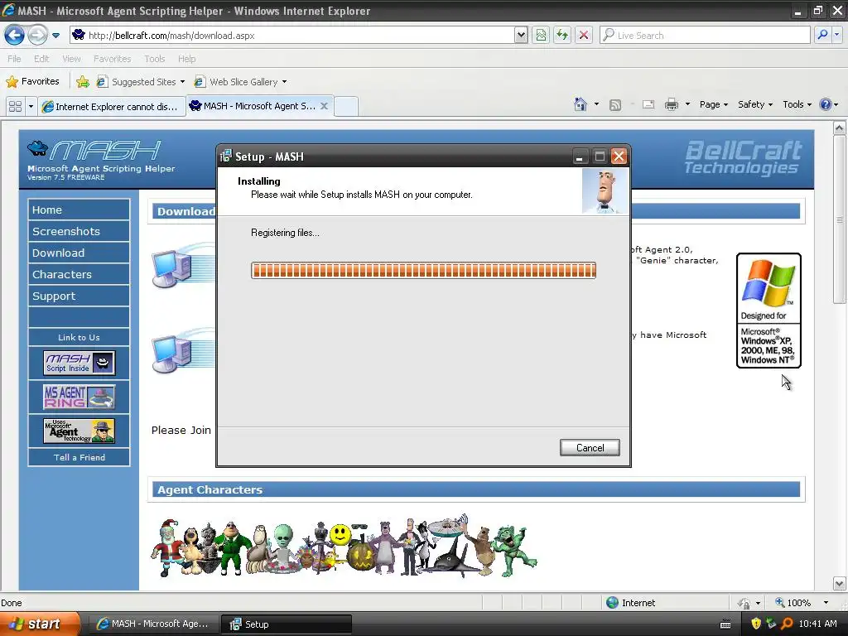
Task: Open the Tools menu in menu bar
Action: click(154, 59)
